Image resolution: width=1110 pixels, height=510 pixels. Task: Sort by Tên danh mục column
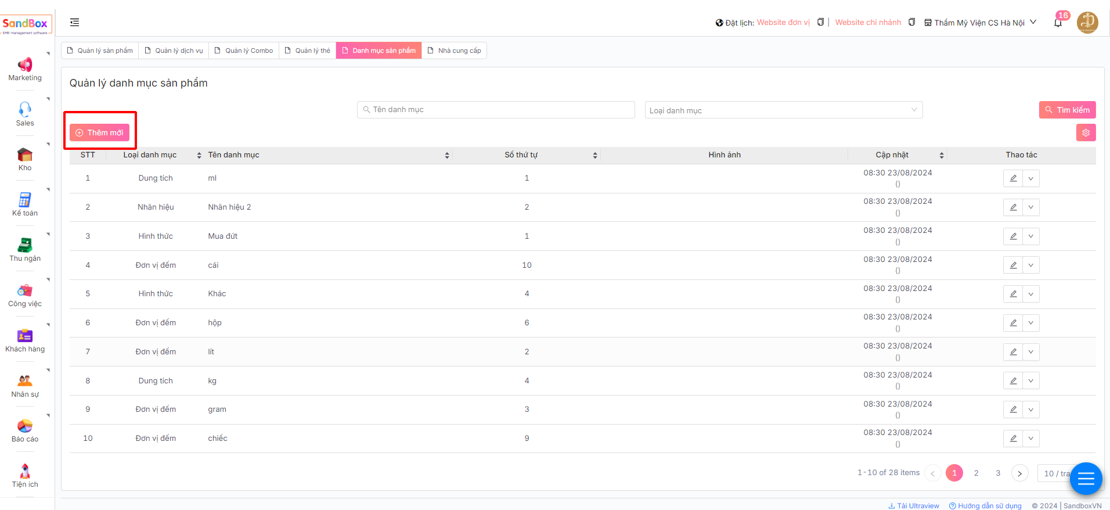(x=446, y=155)
